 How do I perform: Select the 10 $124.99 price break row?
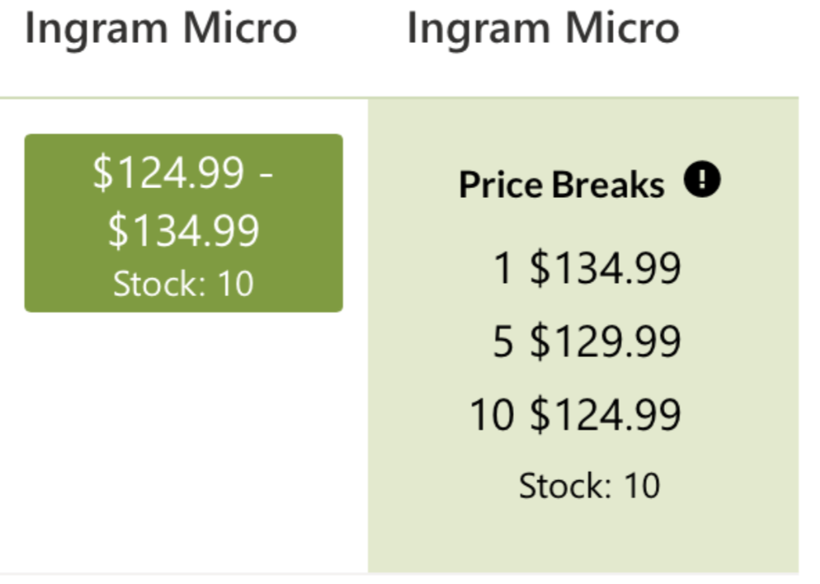pos(576,414)
